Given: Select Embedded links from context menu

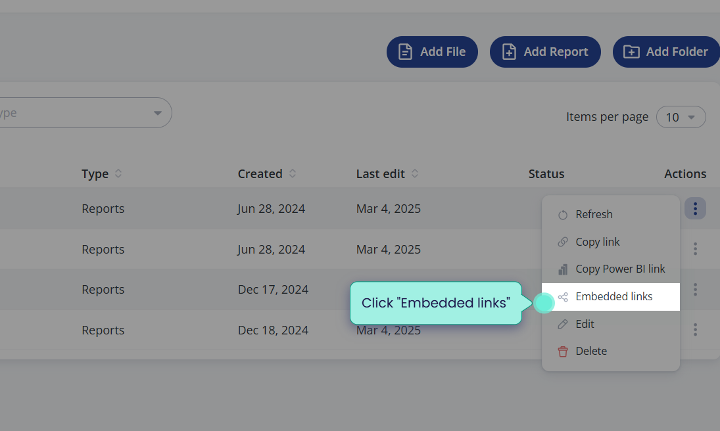Looking at the screenshot, I should tap(611, 297).
